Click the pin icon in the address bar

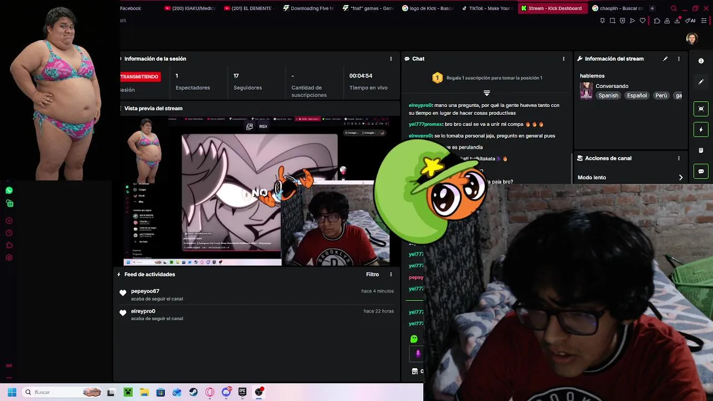tap(602, 21)
